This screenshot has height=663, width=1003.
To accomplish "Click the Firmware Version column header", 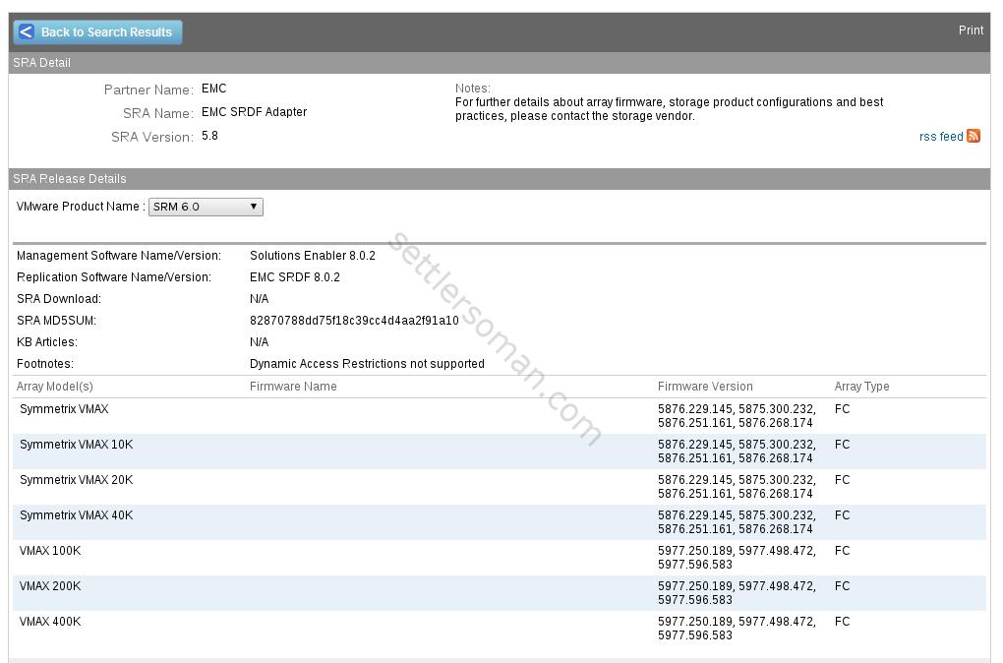I will [705, 387].
